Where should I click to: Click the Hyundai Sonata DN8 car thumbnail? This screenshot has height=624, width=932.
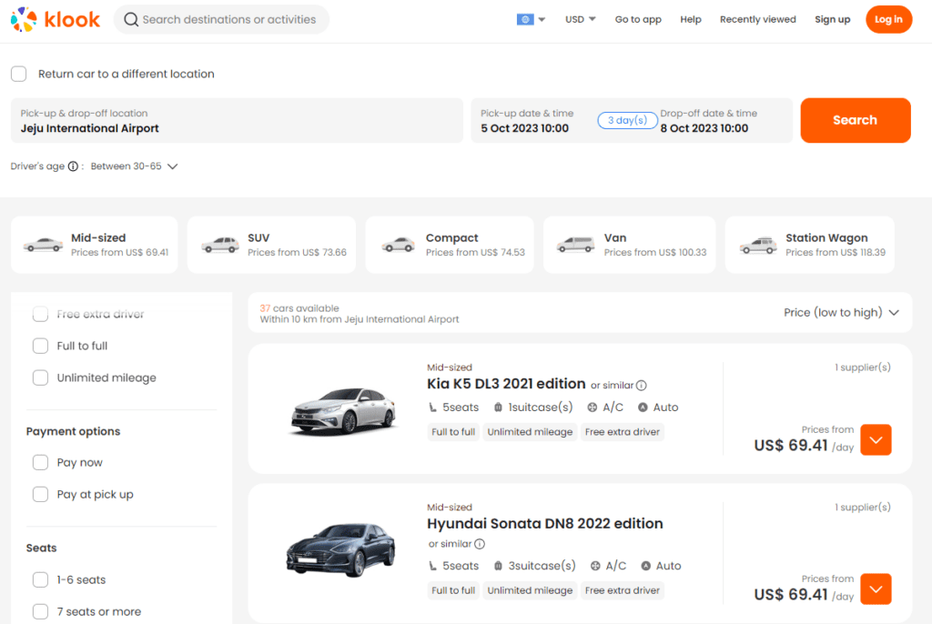click(340, 549)
